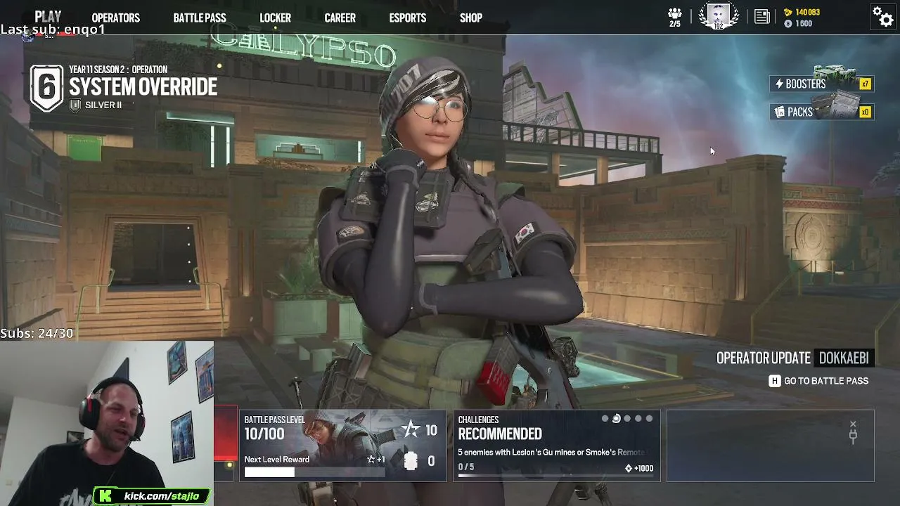The image size is (900, 506).
Task: Click the Packs cards icon
Action: 780,112
